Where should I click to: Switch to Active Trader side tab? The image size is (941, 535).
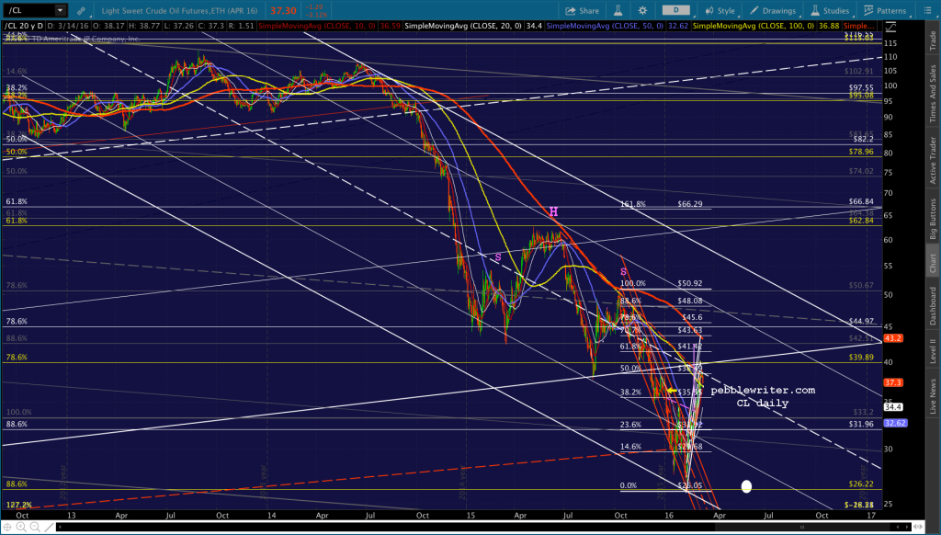tap(933, 160)
